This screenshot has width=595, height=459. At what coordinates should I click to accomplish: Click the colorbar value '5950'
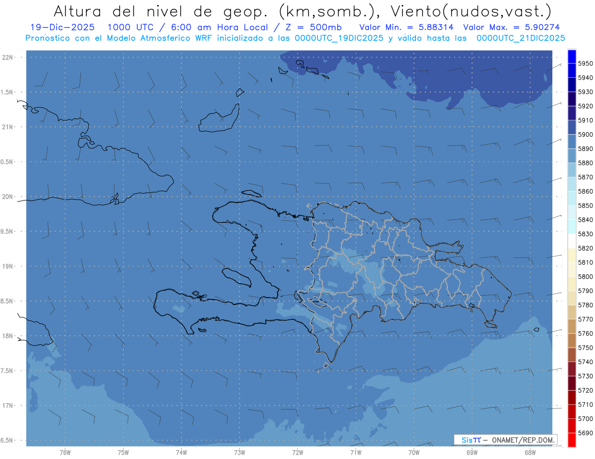(586, 63)
